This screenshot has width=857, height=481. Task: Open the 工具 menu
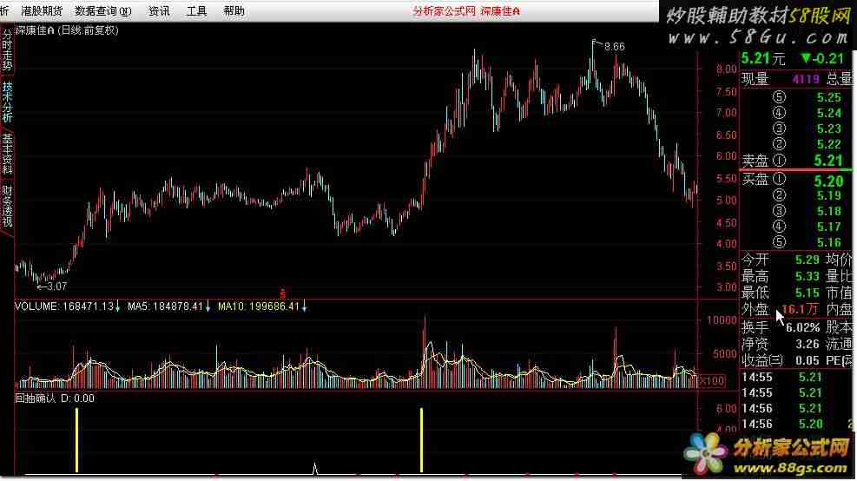(x=197, y=11)
